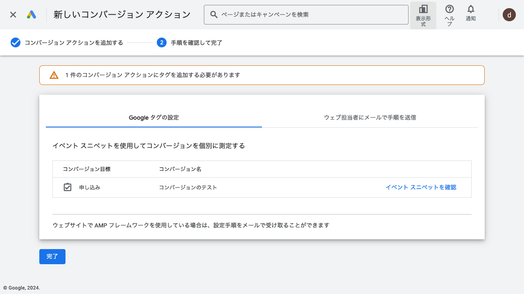Close the new conversion action page
This screenshot has height=294, width=524.
click(x=13, y=15)
